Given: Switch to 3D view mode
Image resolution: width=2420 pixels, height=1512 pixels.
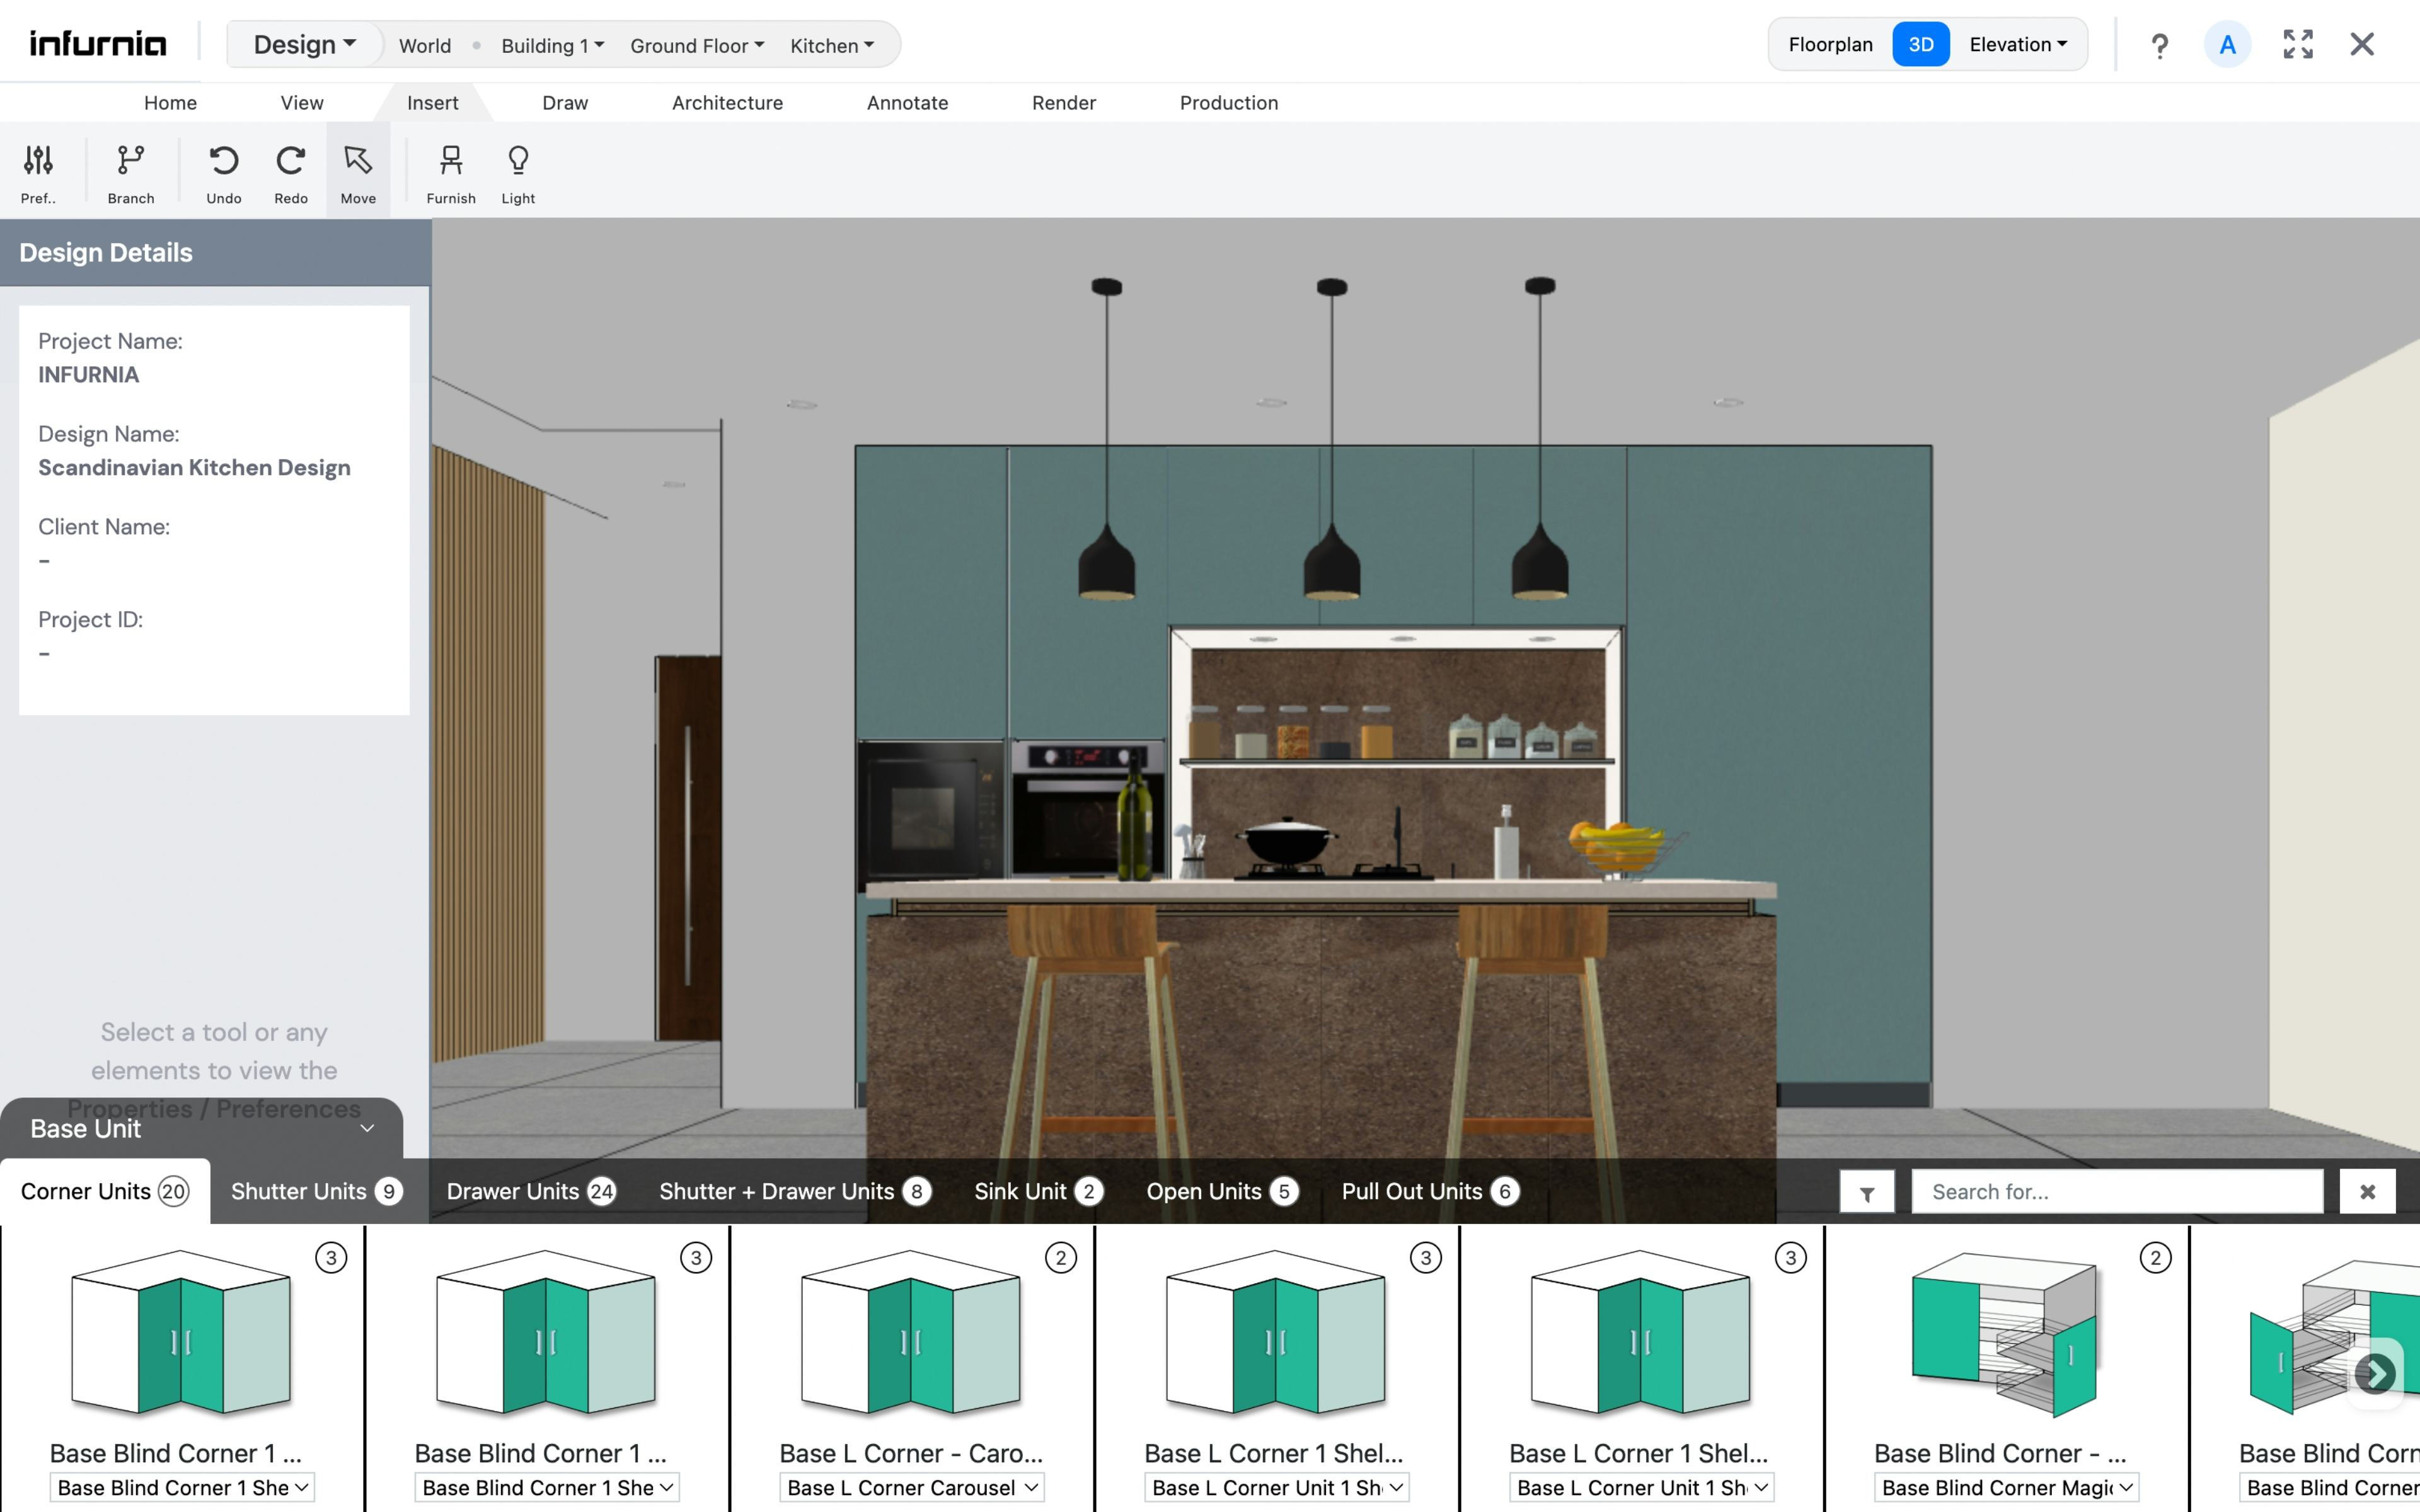Looking at the screenshot, I should [1921, 44].
